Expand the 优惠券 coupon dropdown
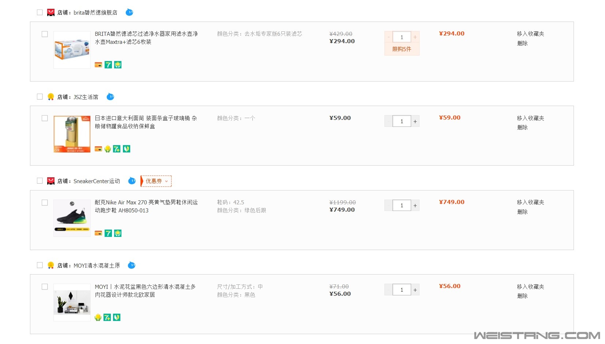 pyautogui.click(x=156, y=181)
